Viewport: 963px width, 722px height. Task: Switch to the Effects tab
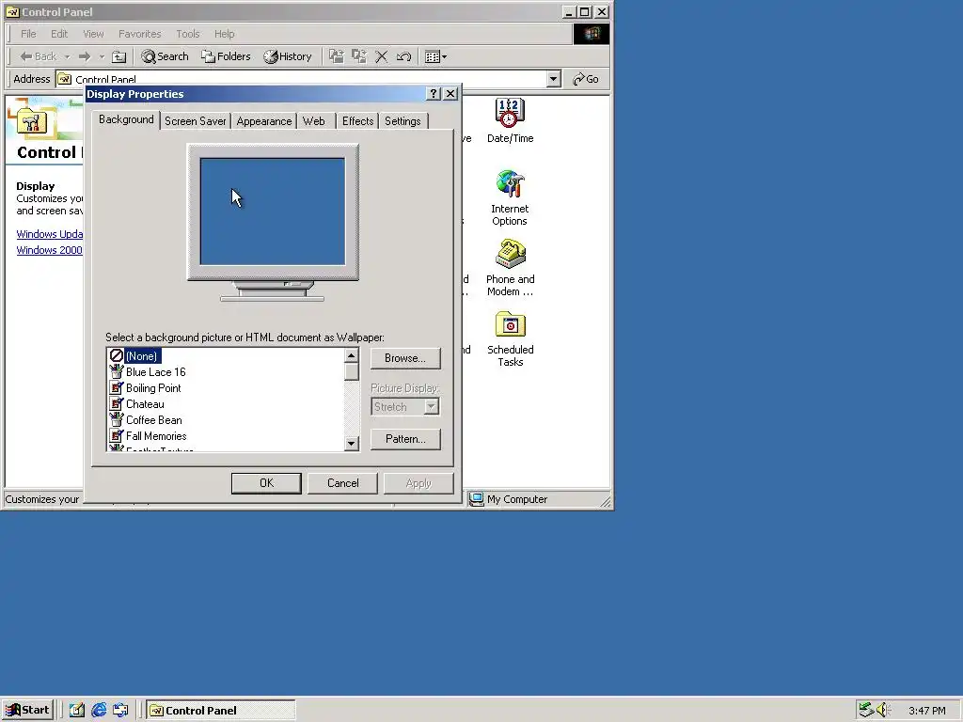357,121
